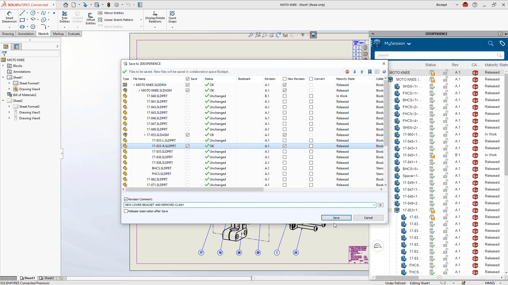This screenshot has width=508, height=285.
Task: Open Display/Delete Relations tool
Action: (x=155, y=17)
